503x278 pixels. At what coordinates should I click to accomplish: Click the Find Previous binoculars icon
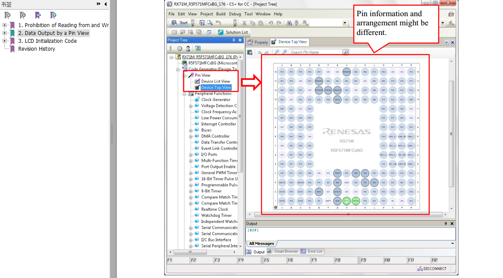[x=297, y=23]
